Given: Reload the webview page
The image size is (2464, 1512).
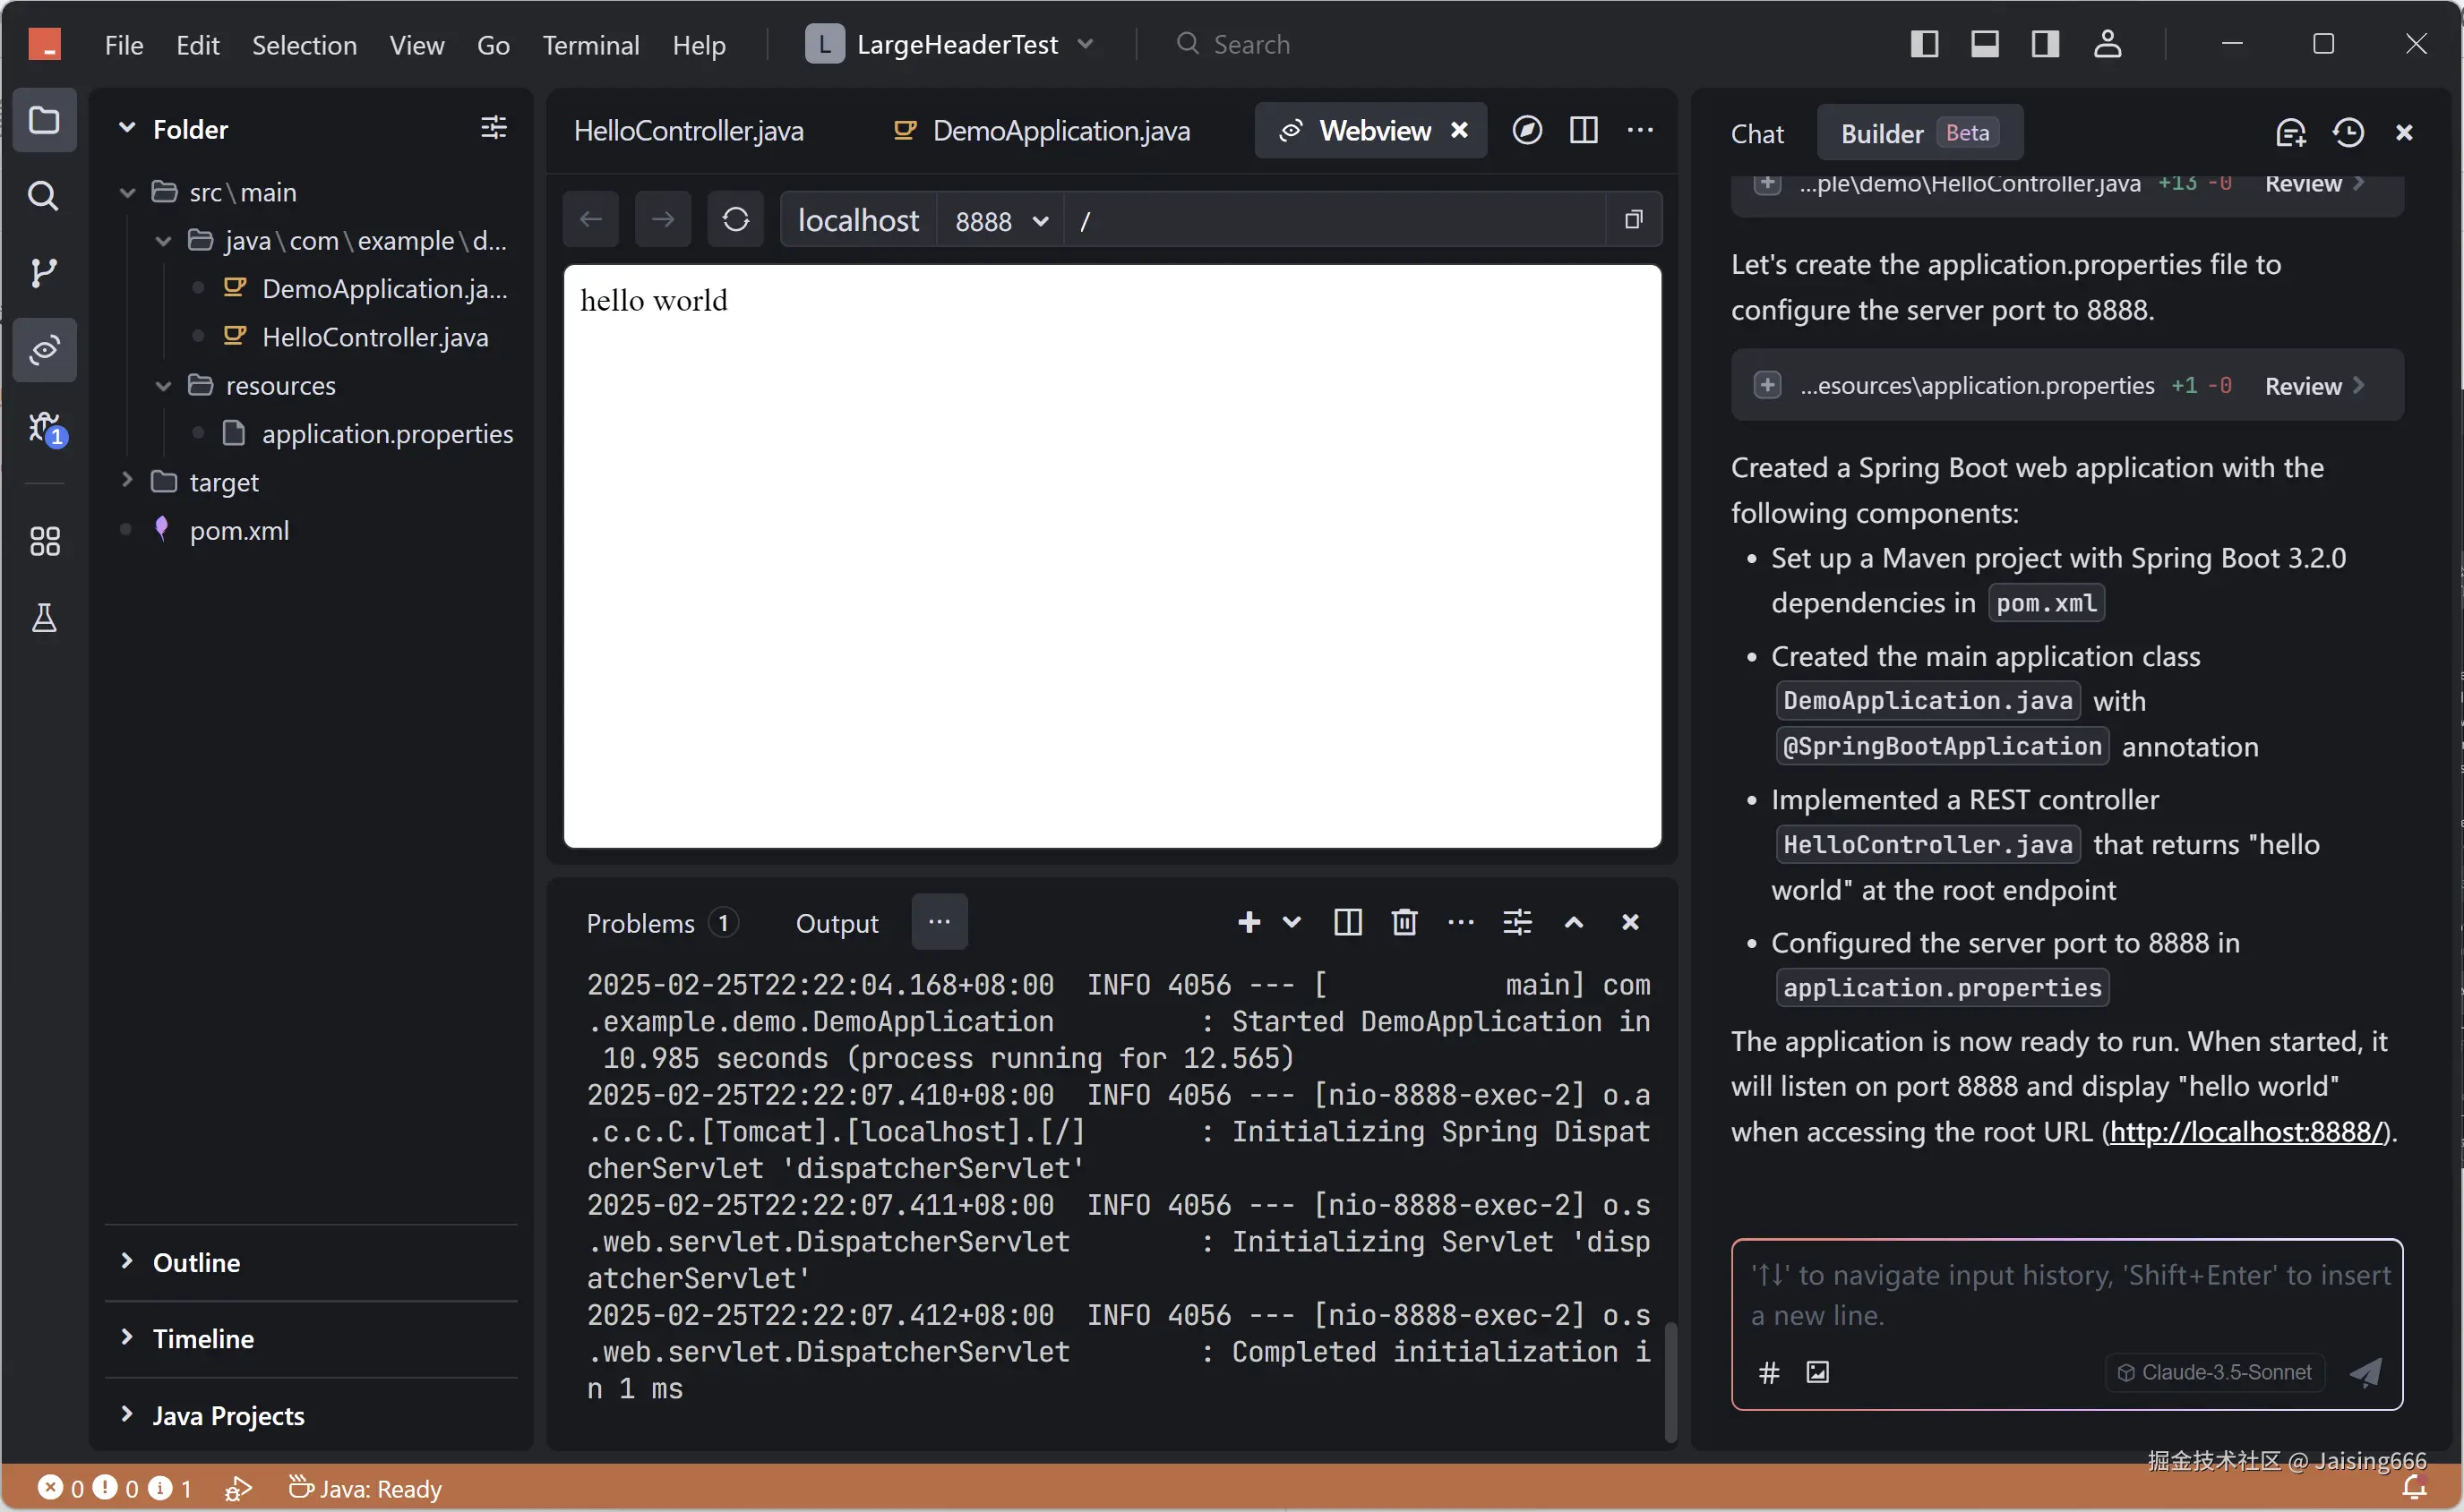Looking at the screenshot, I should click(735, 219).
